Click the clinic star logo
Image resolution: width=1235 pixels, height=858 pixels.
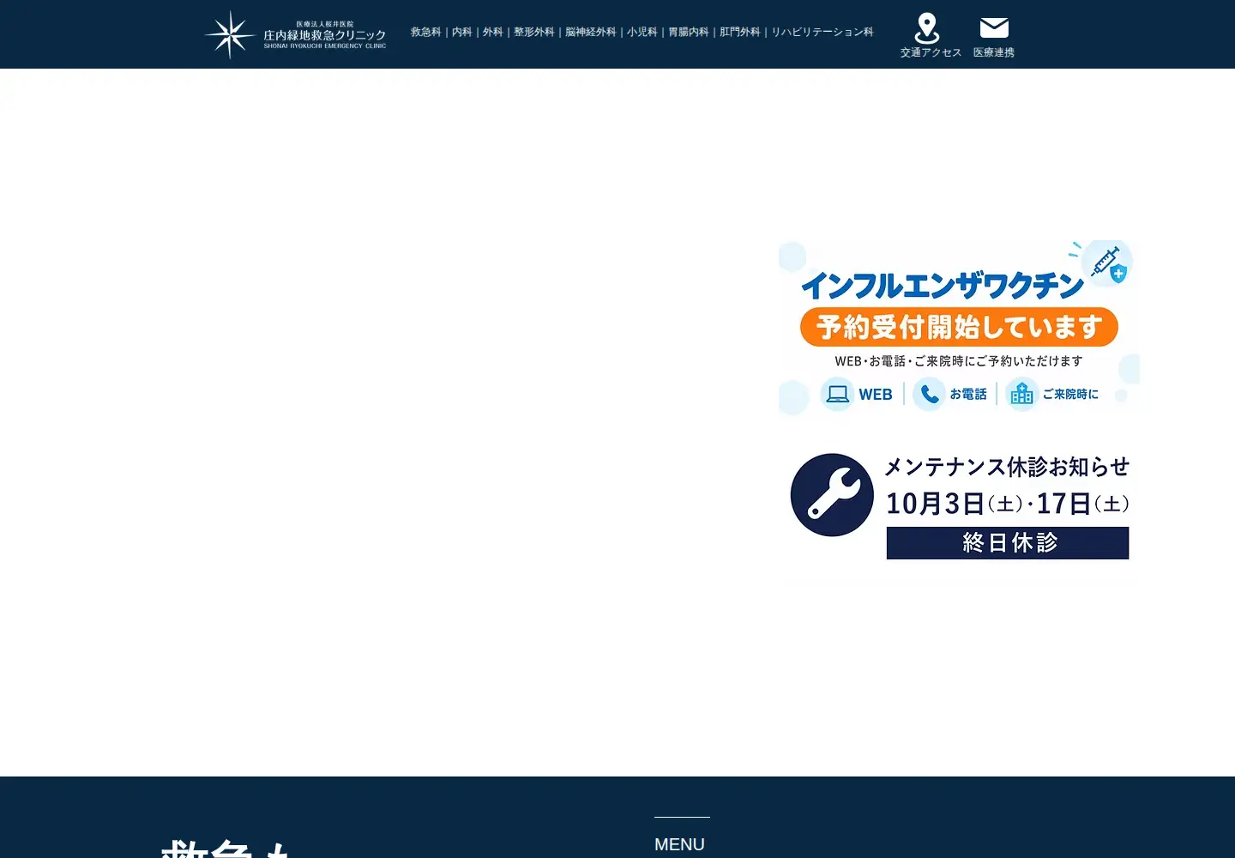click(230, 34)
